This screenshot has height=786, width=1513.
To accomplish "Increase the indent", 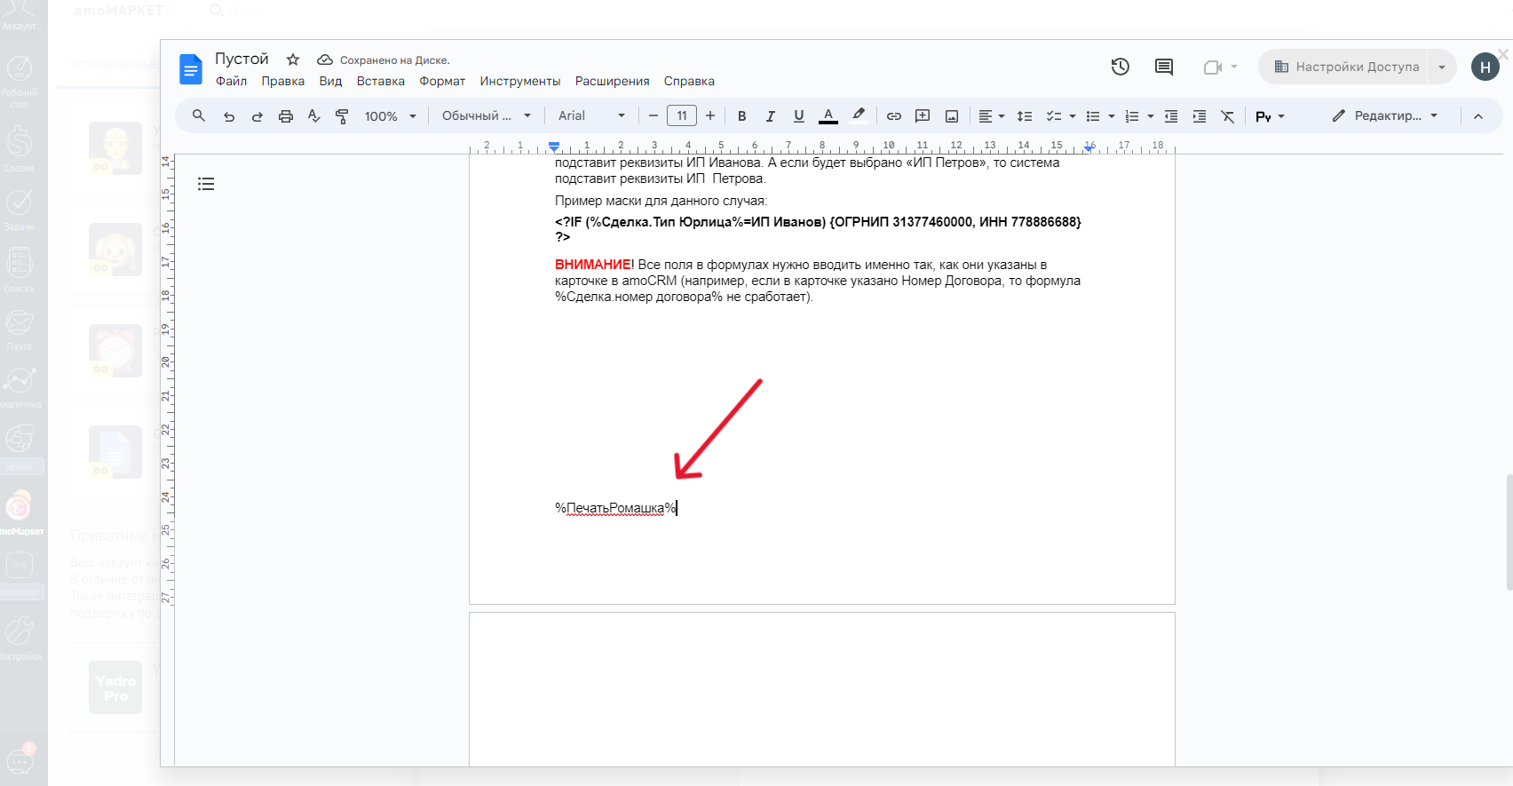I will pyautogui.click(x=1200, y=116).
